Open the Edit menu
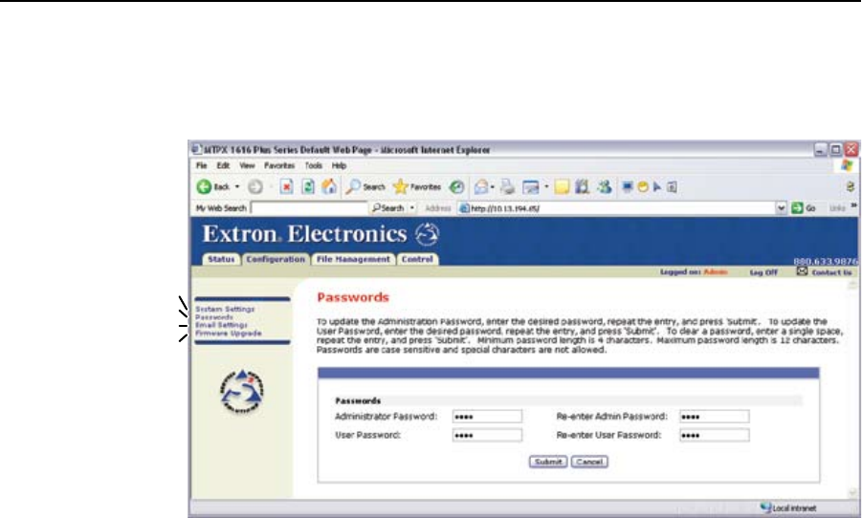 pyautogui.click(x=223, y=165)
